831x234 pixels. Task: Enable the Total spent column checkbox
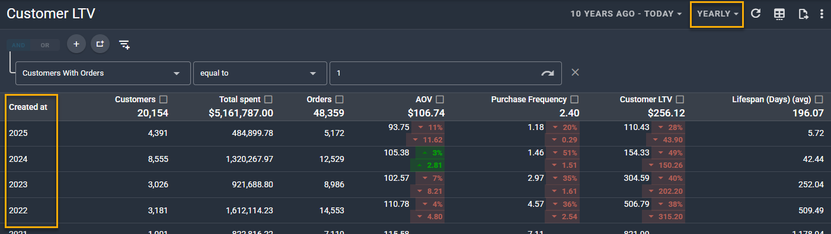pos(269,99)
